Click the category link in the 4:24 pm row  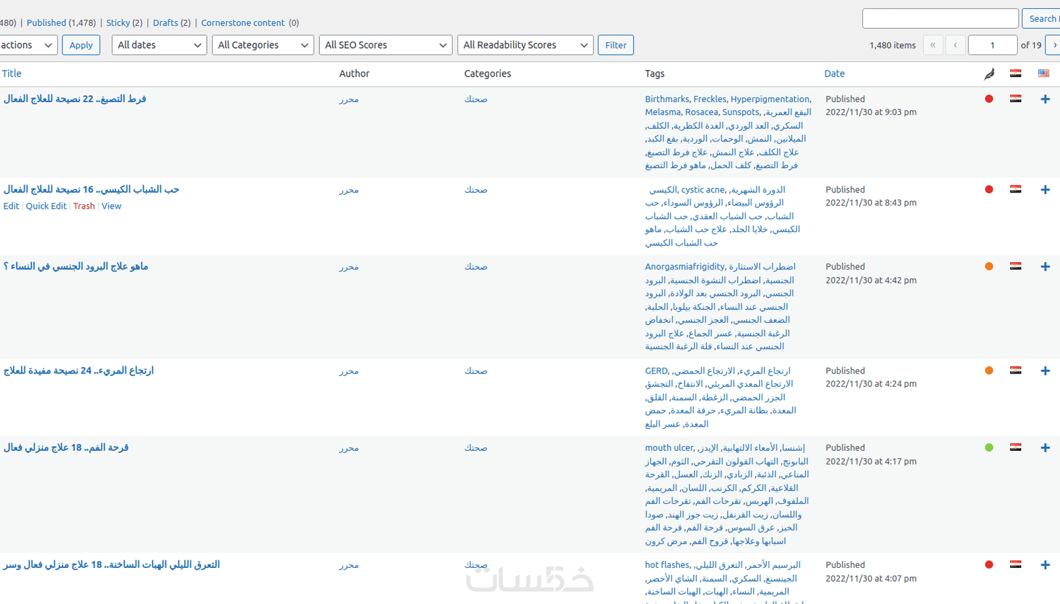click(x=476, y=371)
